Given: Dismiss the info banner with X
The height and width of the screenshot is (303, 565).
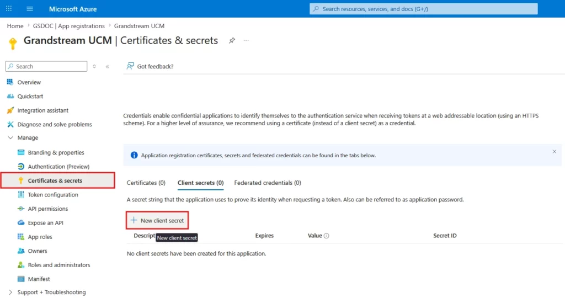Looking at the screenshot, I should tap(554, 152).
